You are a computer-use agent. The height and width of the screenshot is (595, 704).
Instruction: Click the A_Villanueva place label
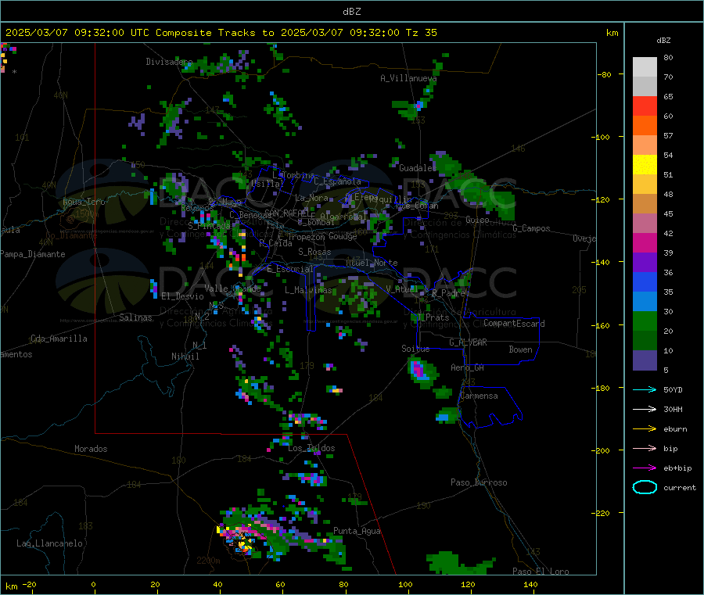[408, 78]
